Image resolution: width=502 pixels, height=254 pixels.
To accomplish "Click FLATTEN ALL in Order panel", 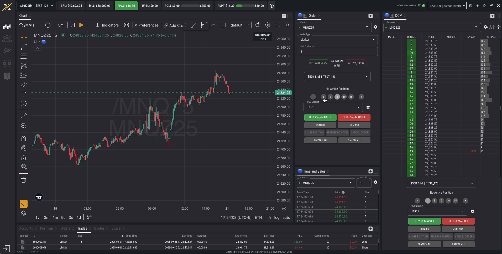I will [x=320, y=141].
